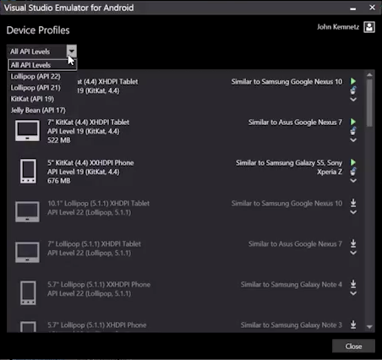The width and height of the screenshot is (382, 360).
Task: Click the scrollbar up arrow
Action: point(369,75)
